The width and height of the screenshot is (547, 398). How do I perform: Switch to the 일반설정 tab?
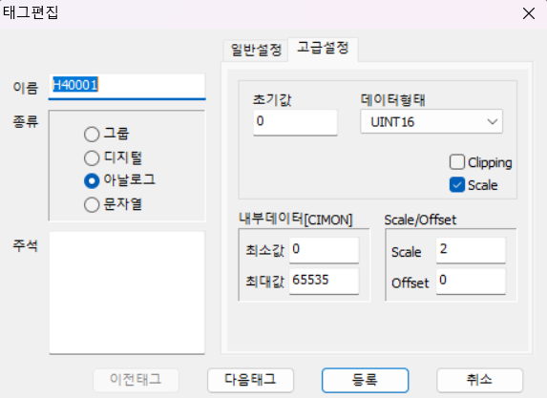pos(256,51)
